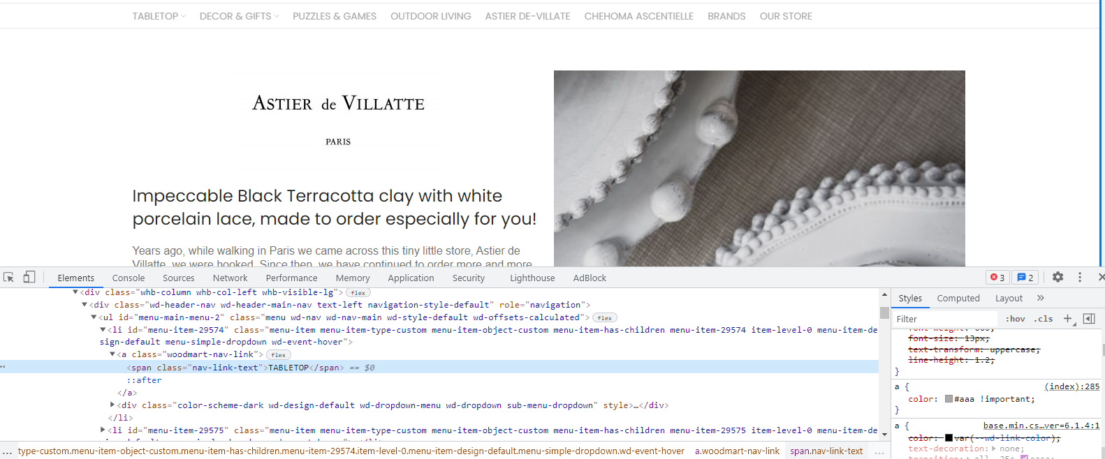The height and width of the screenshot is (459, 1105).
Task: Switch to the AdBlock tab
Action: point(590,278)
